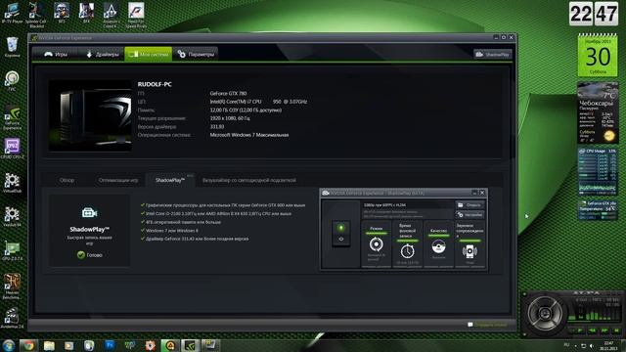Viewport: 626px width, 352px height.
Task: Open the Recycle Bin (Корзина) icon
Action: (x=12, y=47)
